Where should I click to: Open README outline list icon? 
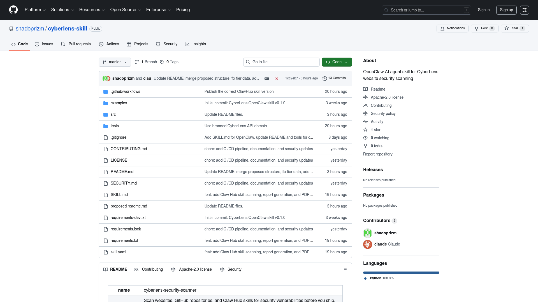345,270
